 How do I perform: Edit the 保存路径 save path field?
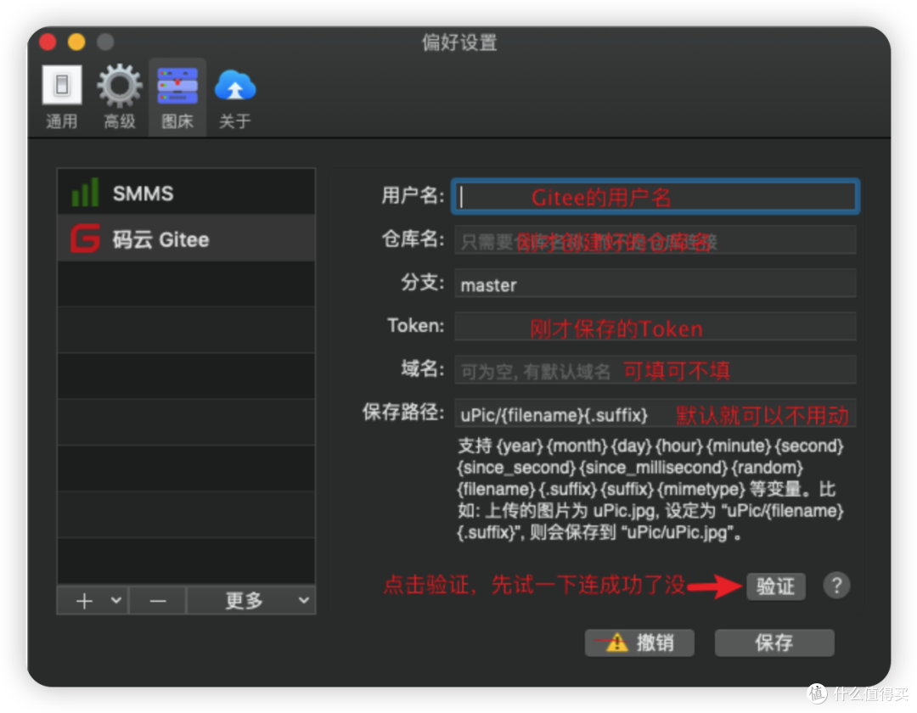click(x=655, y=413)
